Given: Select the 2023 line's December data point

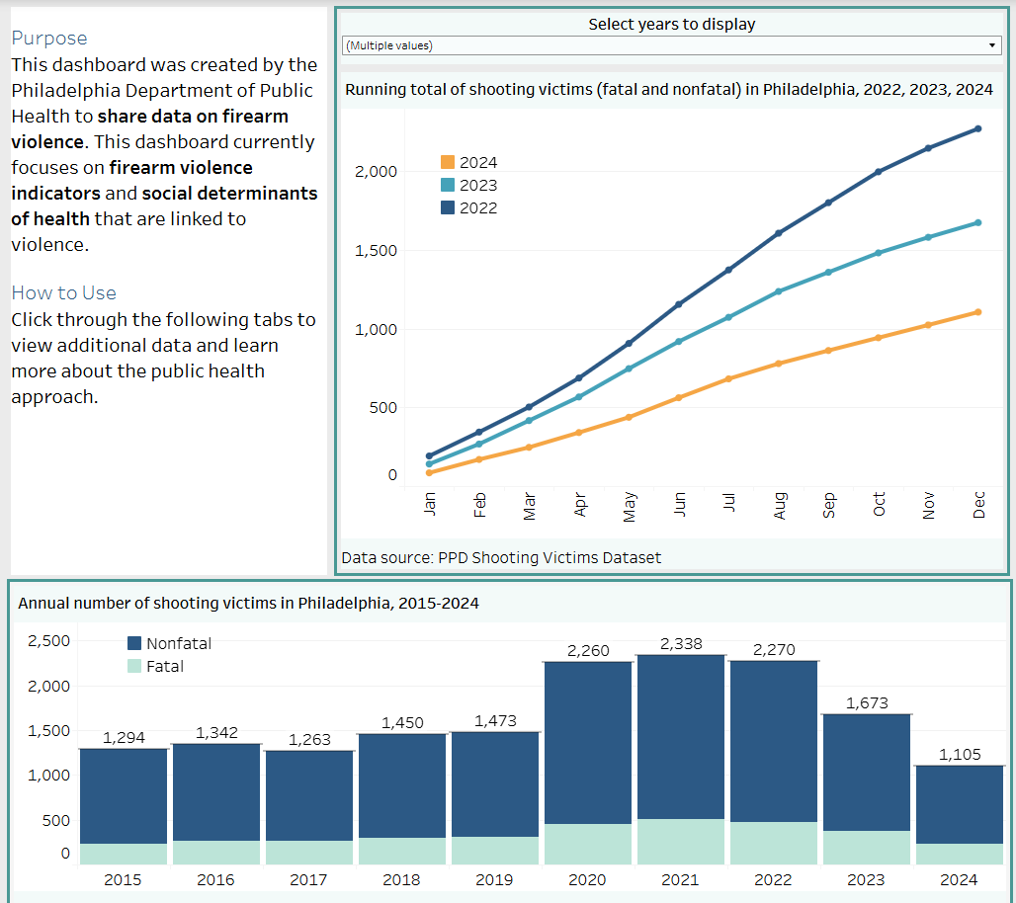Looking at the screenshot, I should coord(978,222).
